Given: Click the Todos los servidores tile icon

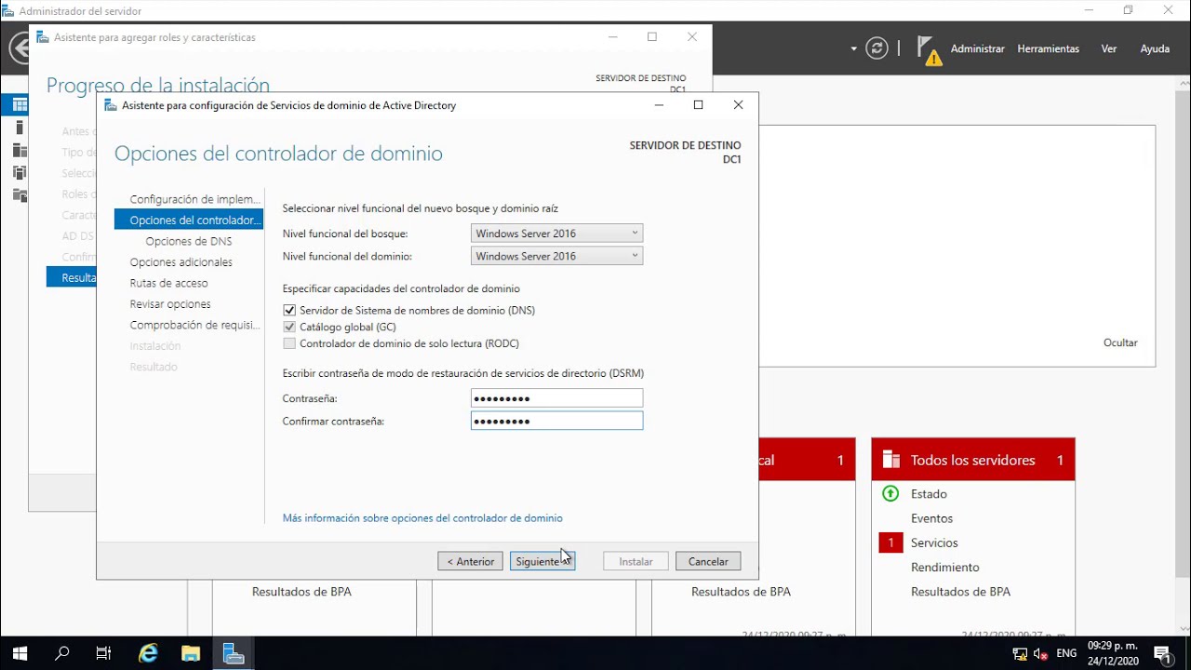Looking at the screenshot, I should [x=890, y=460].
